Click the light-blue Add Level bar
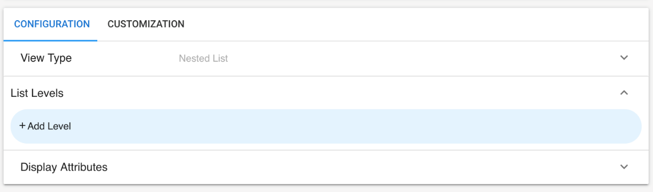Image resolution: width=653 pixels, height=192 pixels. pyautogui.click(x=326, y=127)
